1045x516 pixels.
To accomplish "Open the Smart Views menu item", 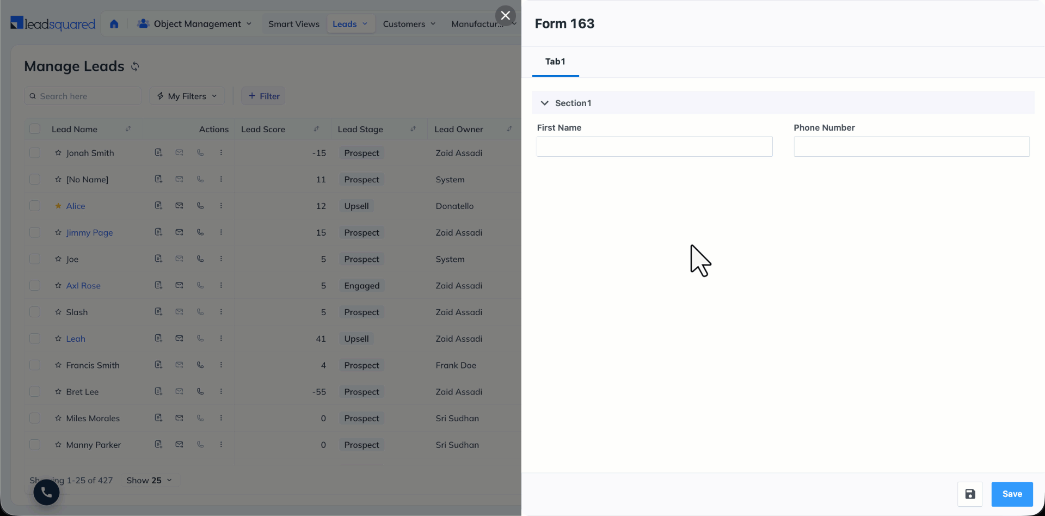I will (294, 24).
